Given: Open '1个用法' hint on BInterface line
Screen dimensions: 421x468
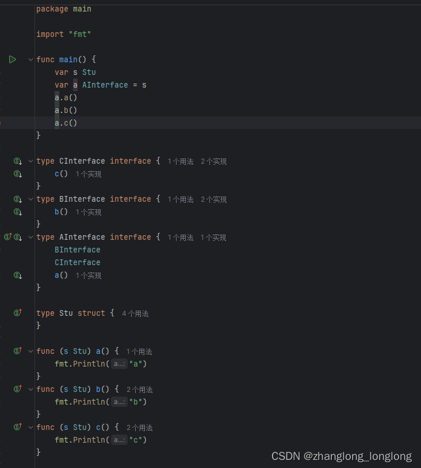Looking at the screenshot, I should click(181, 199).
